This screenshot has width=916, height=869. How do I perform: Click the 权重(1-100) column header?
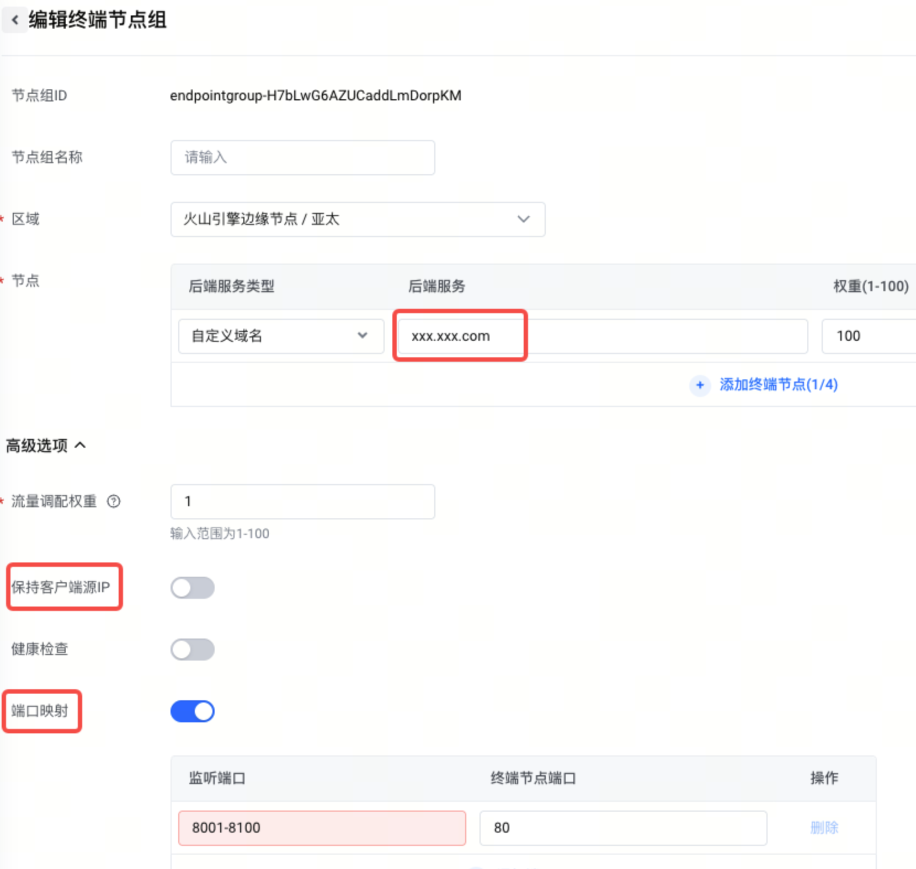(x=871, y=287)
